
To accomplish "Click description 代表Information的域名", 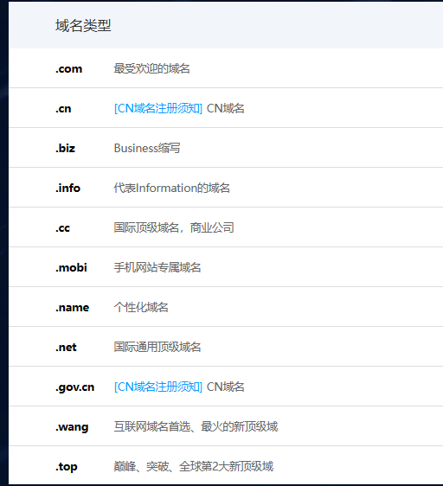I will (x=171, y=188).
